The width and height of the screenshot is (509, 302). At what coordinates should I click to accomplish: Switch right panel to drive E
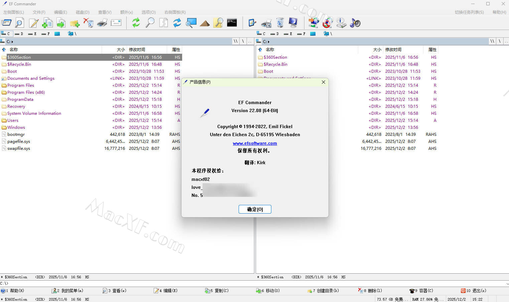288,34
